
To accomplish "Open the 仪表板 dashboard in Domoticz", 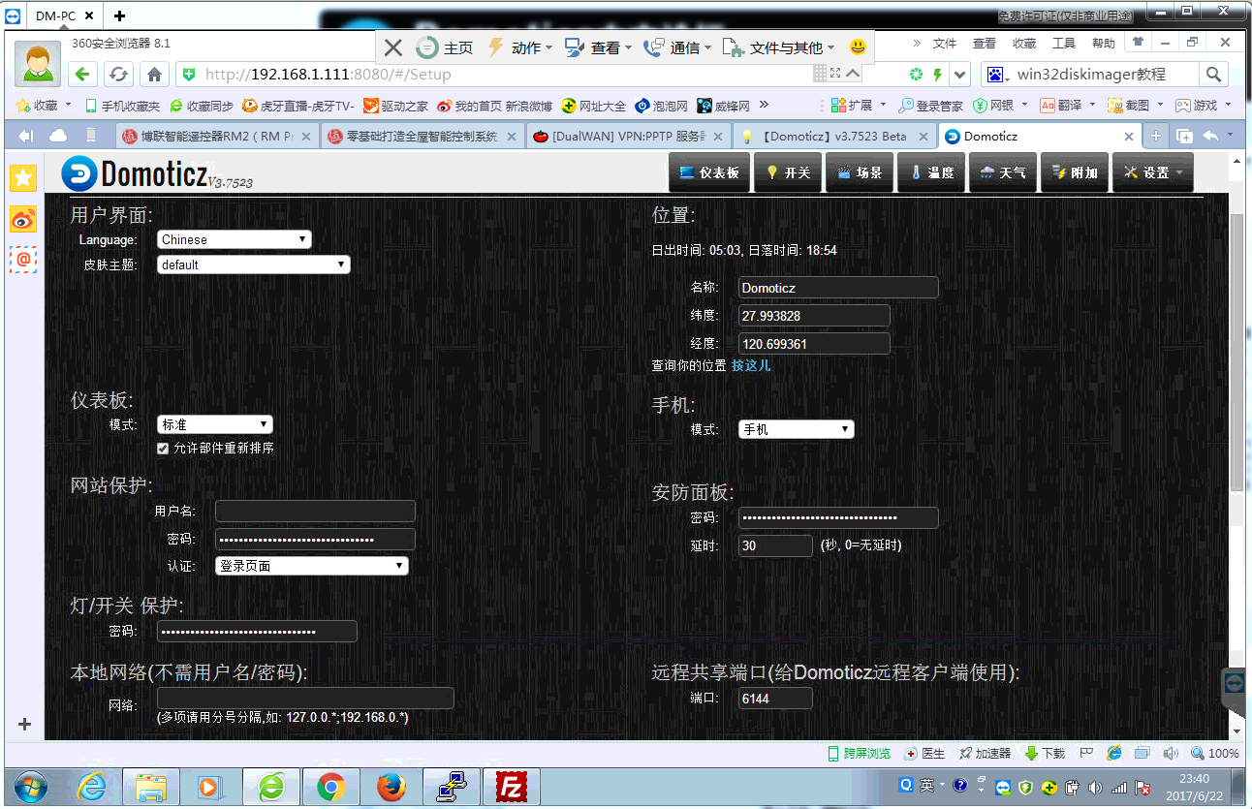I will pyautogui.click(x=708, y=172).
